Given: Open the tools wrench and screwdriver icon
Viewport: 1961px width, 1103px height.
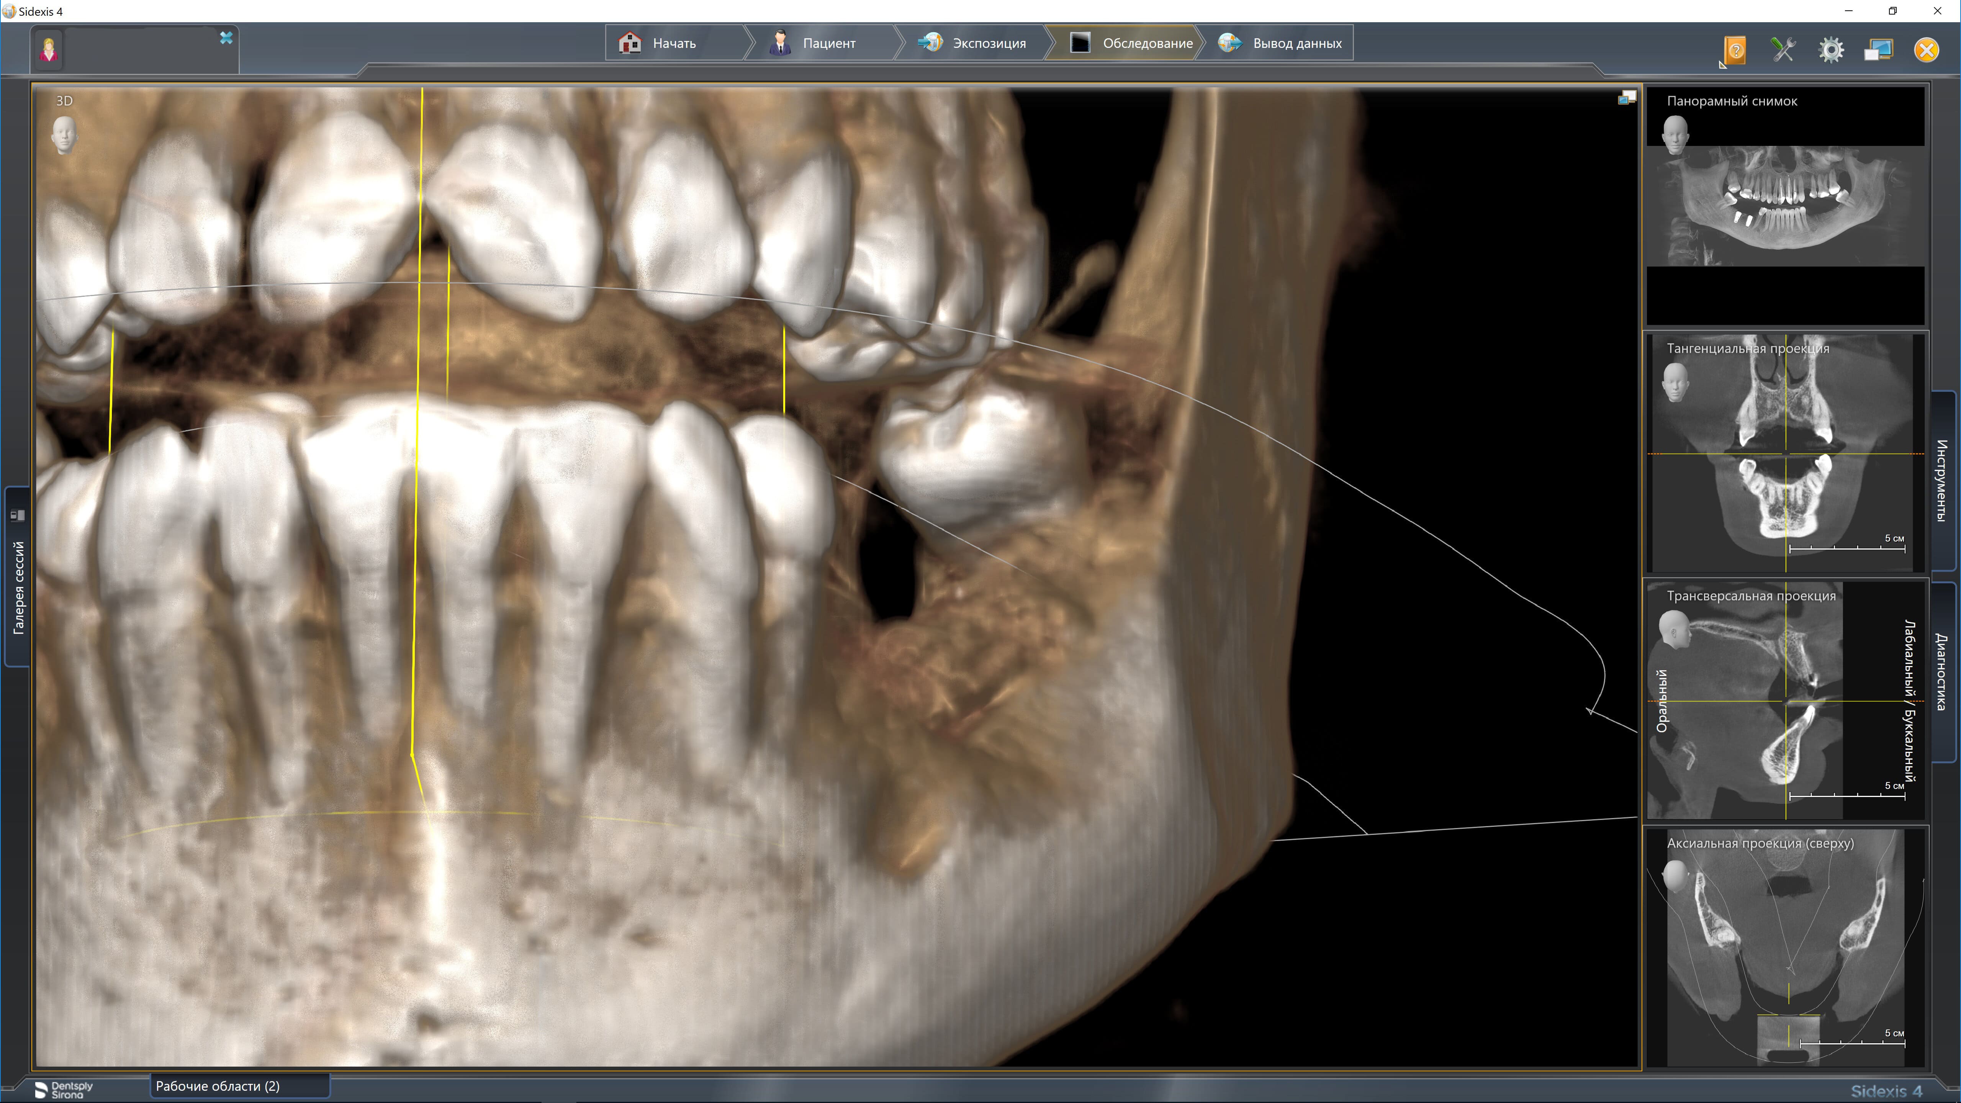Looking at the screenshot, I should click(x=1783, y=50).
